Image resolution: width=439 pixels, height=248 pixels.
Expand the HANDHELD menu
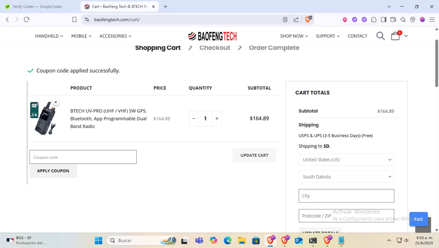coord(49,36)
